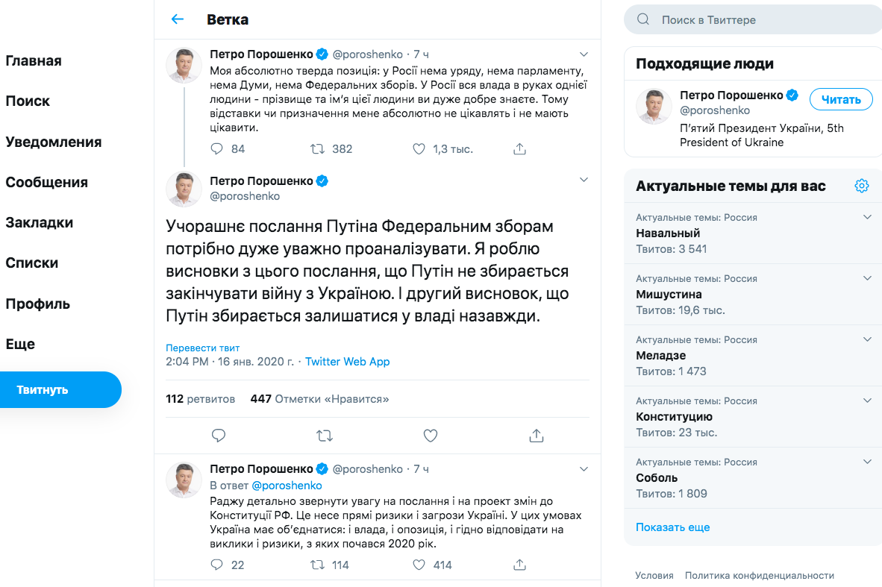
Task: Open Уведомления in the left navigation
Action: (x=54, y=142)
